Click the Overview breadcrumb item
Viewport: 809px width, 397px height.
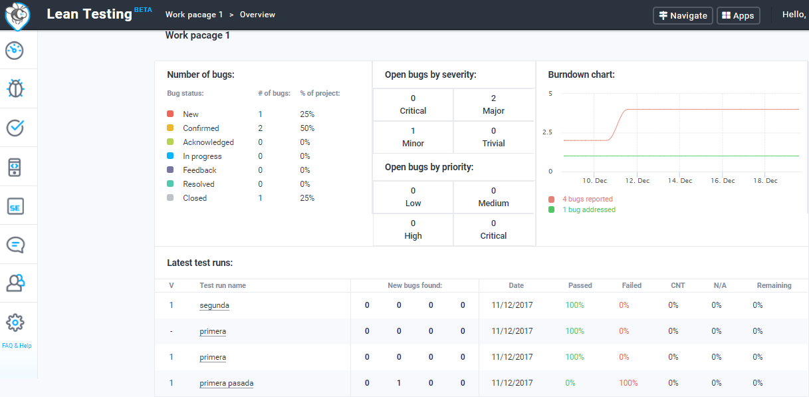(257, 15)
